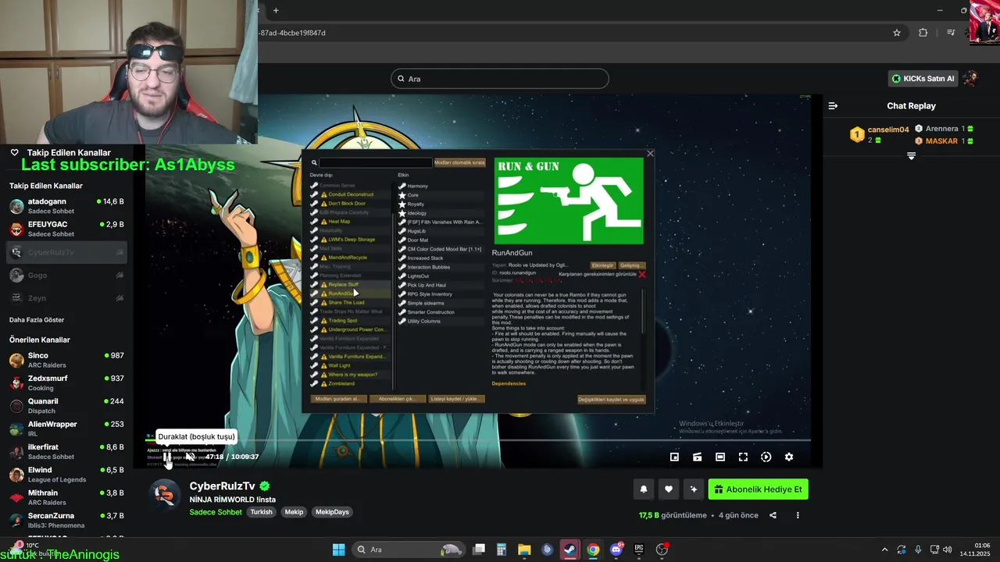Click the Windows taskbar search box

point(408,550)
